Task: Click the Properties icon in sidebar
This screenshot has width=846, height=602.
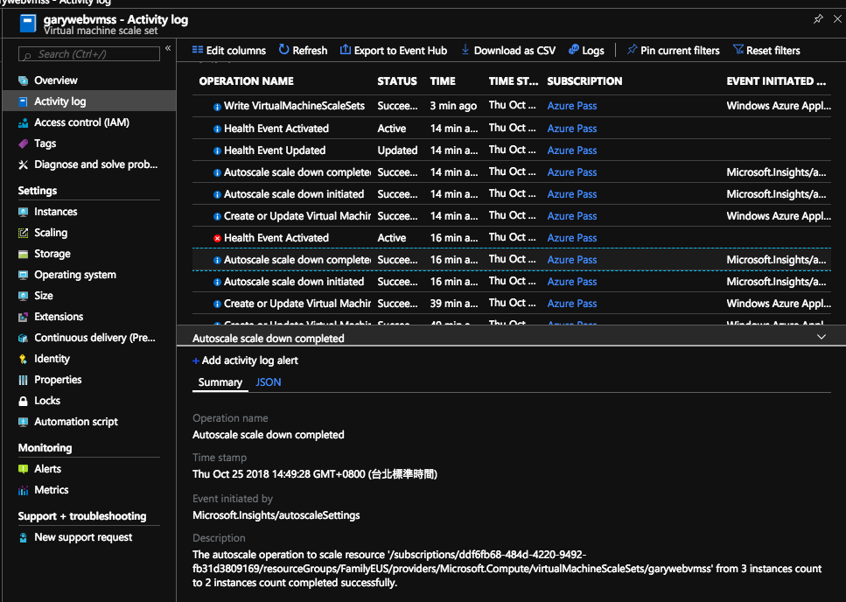Action: [24, 381]
